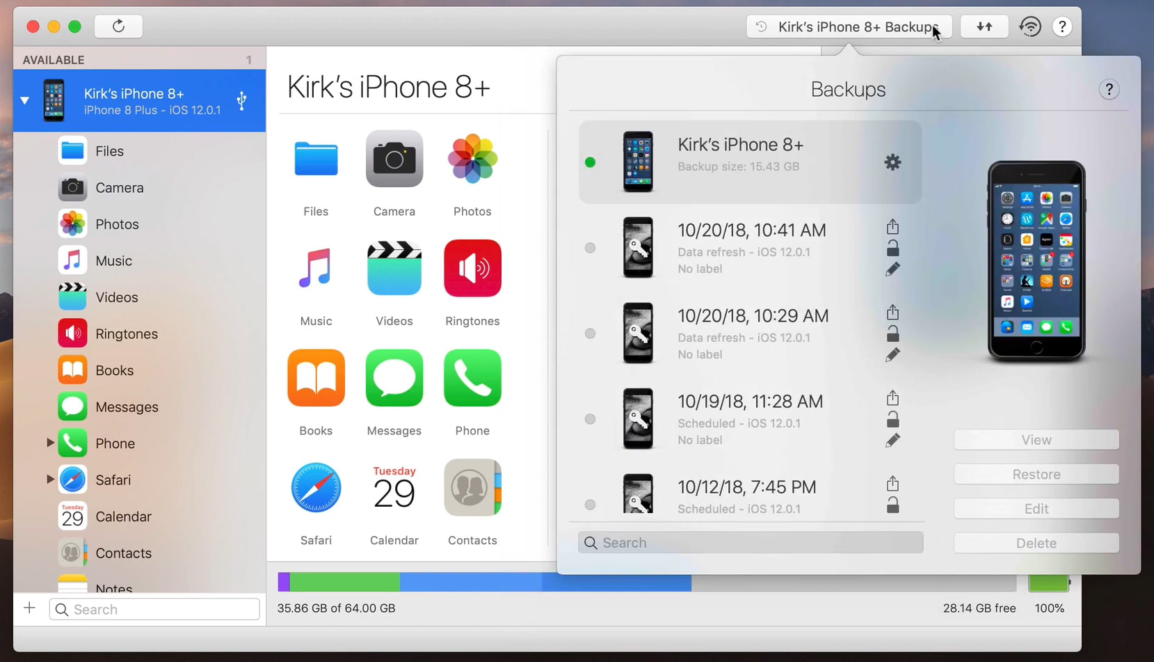Click the Delete button
Image resolution: width=1154 pixels, height=662 pixels.
(1036, 543)
